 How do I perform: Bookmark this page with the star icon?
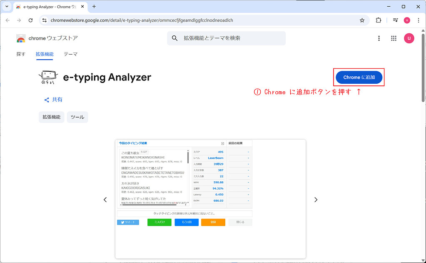click(x=362, y=20)
